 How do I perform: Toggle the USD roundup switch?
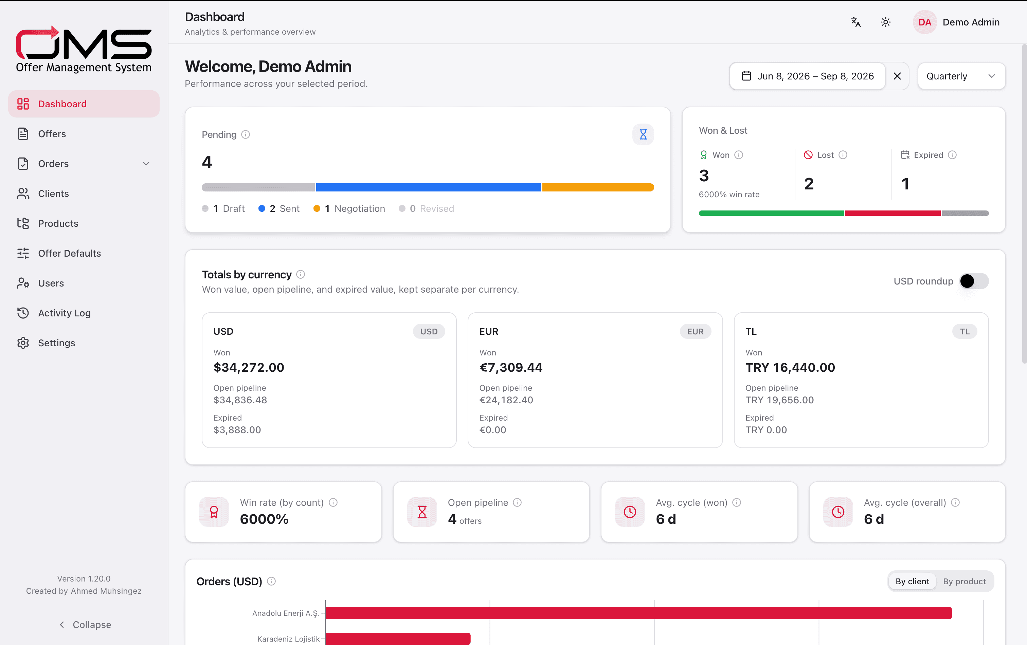974,281
